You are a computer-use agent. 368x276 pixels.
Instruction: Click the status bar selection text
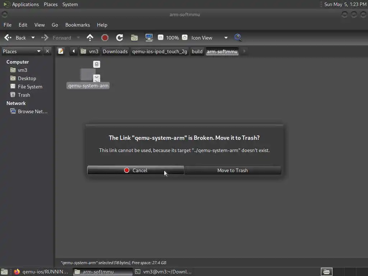[x=113, y=263]
